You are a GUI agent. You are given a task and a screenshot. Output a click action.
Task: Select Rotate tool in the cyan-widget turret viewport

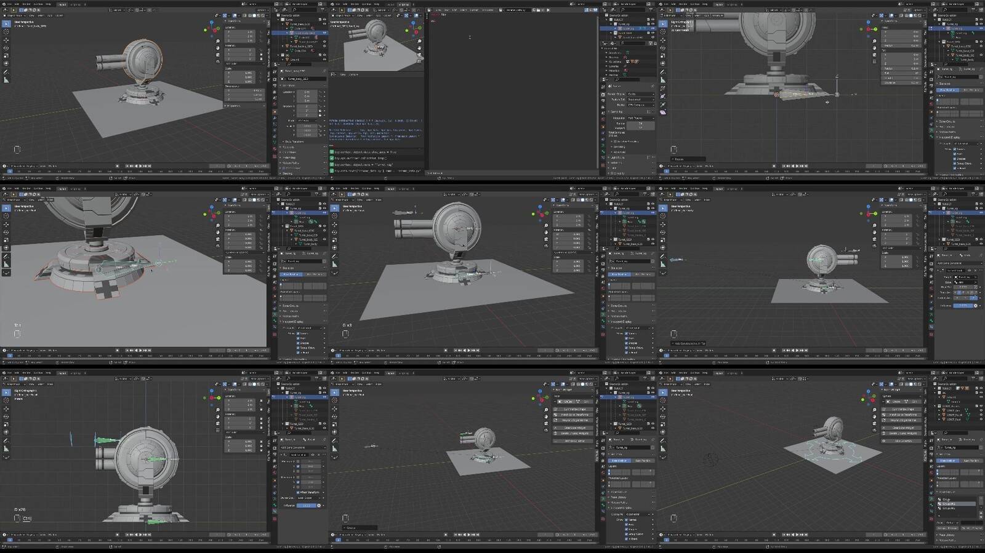tap(663, 416)
